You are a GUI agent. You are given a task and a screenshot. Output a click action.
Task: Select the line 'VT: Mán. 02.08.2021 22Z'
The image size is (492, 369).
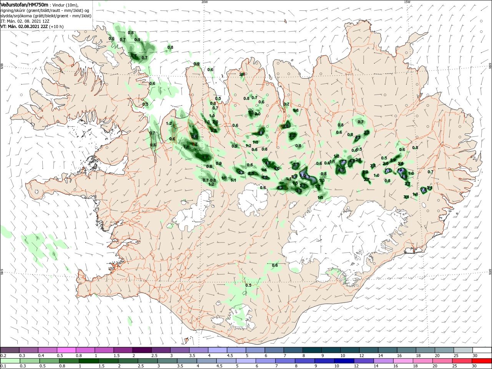(25, 27)
